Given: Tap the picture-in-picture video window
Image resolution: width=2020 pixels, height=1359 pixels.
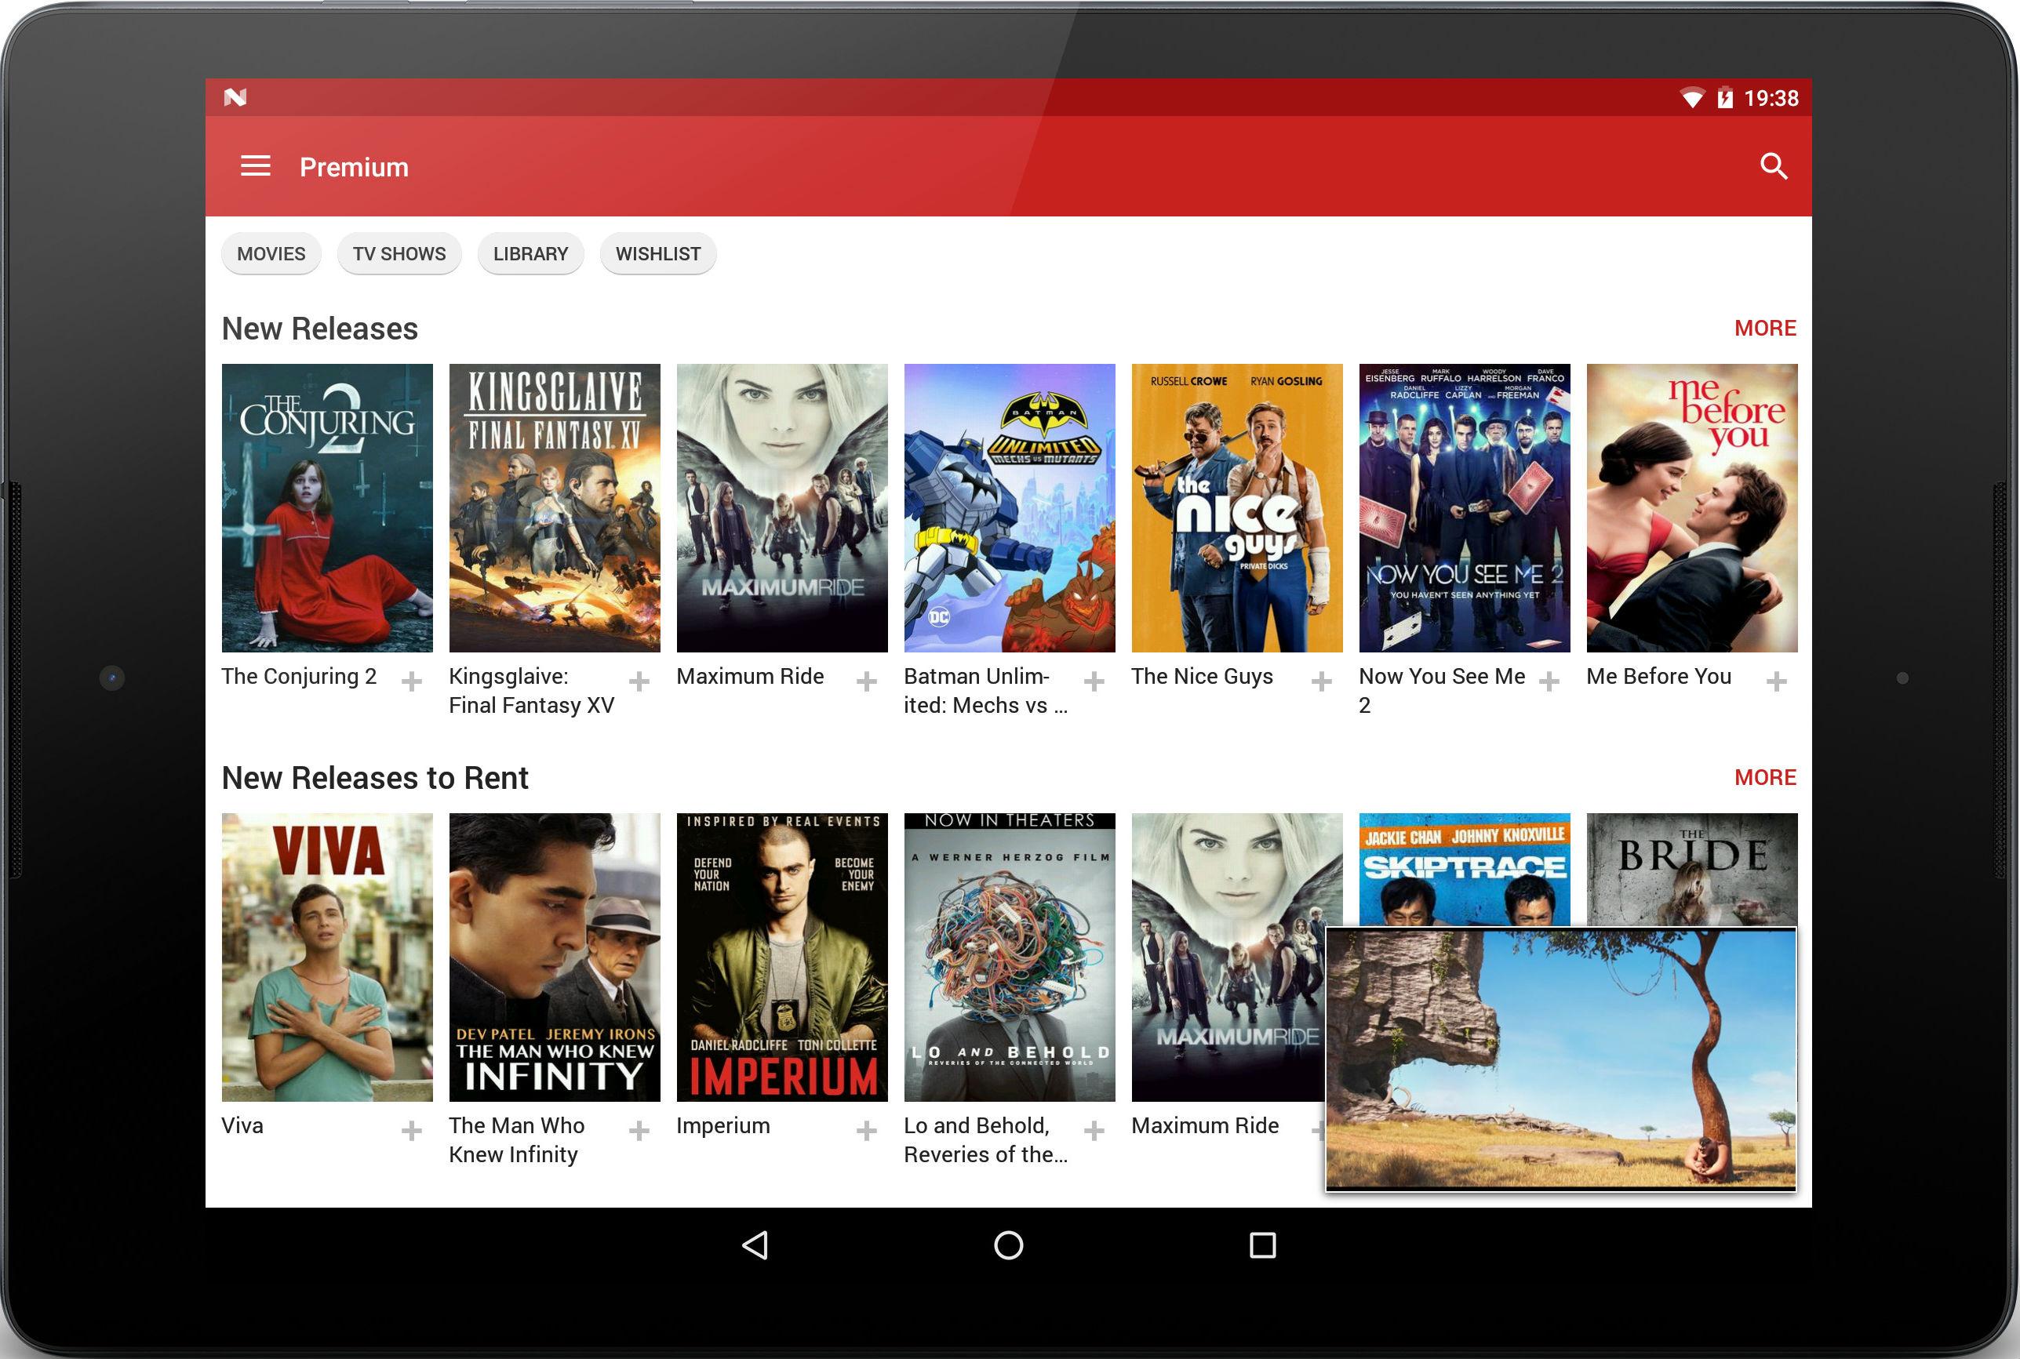Looking at the screenshot, I should click(1560, 1059).
